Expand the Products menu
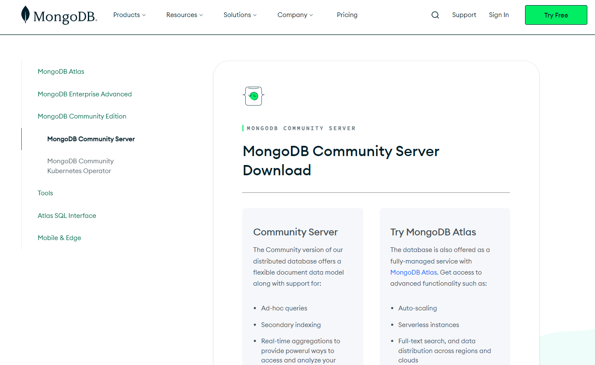This screenshot has width=595, height=365. tap(130, 15)
